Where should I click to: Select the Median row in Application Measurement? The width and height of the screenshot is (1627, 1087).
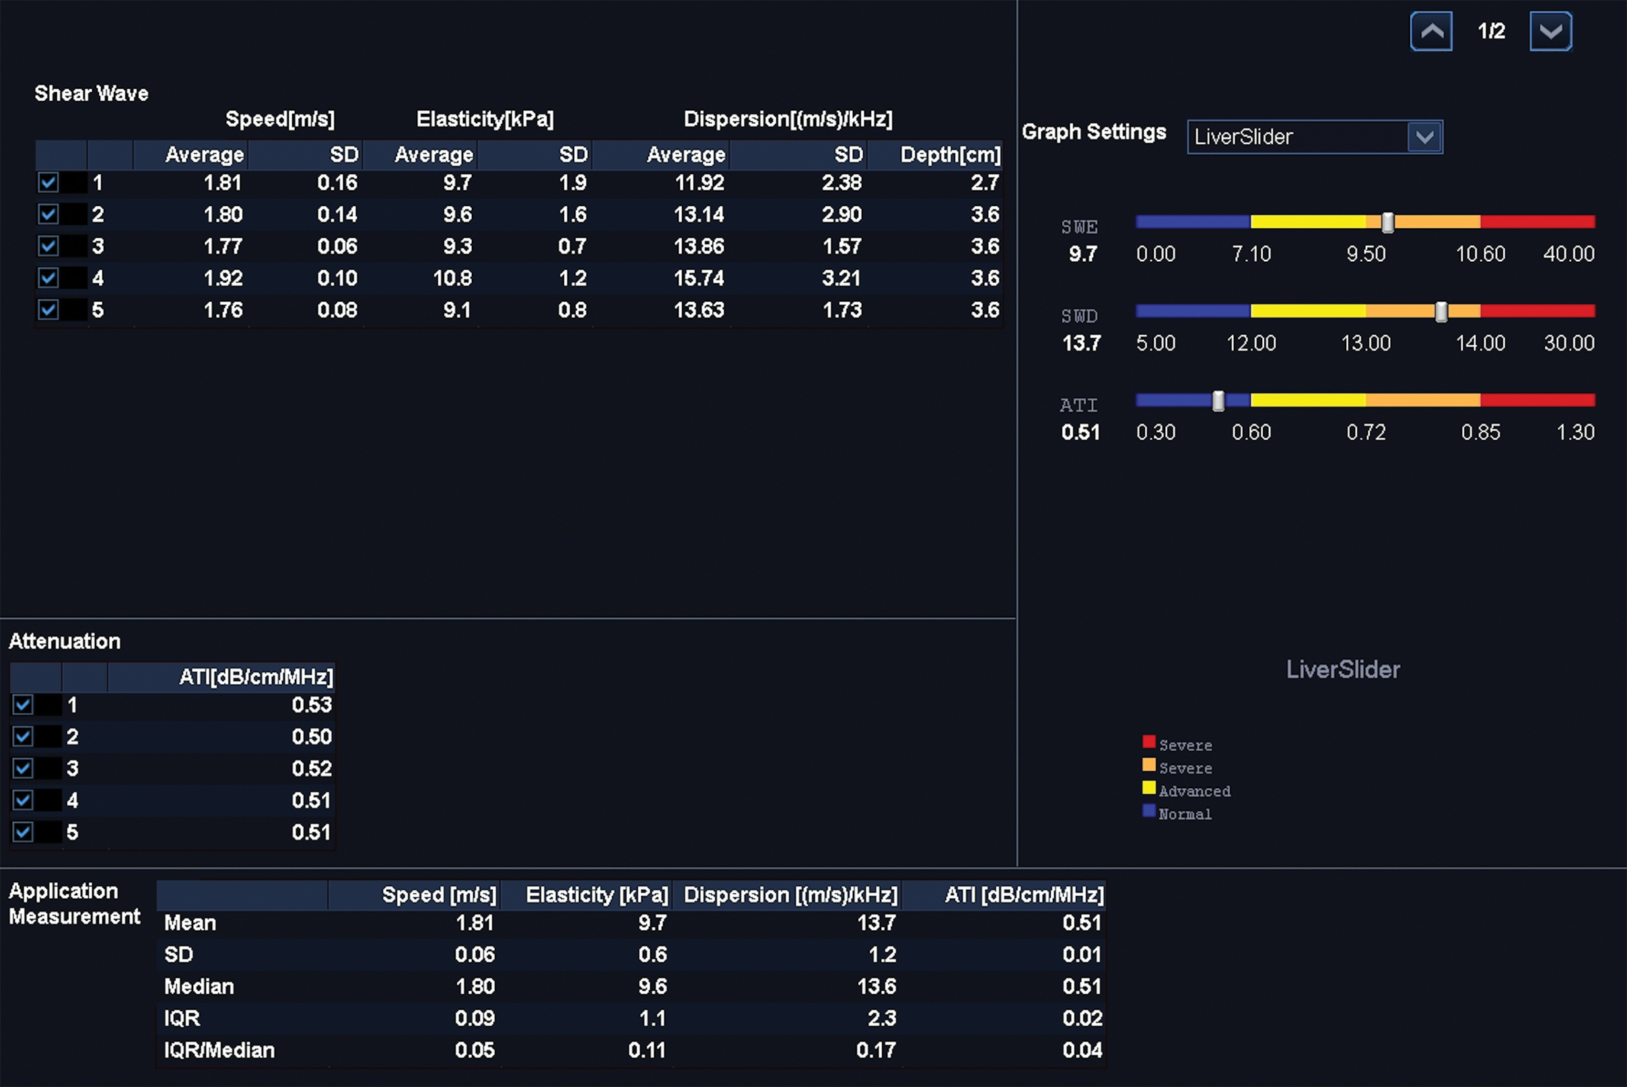click(x=199, y=987)
